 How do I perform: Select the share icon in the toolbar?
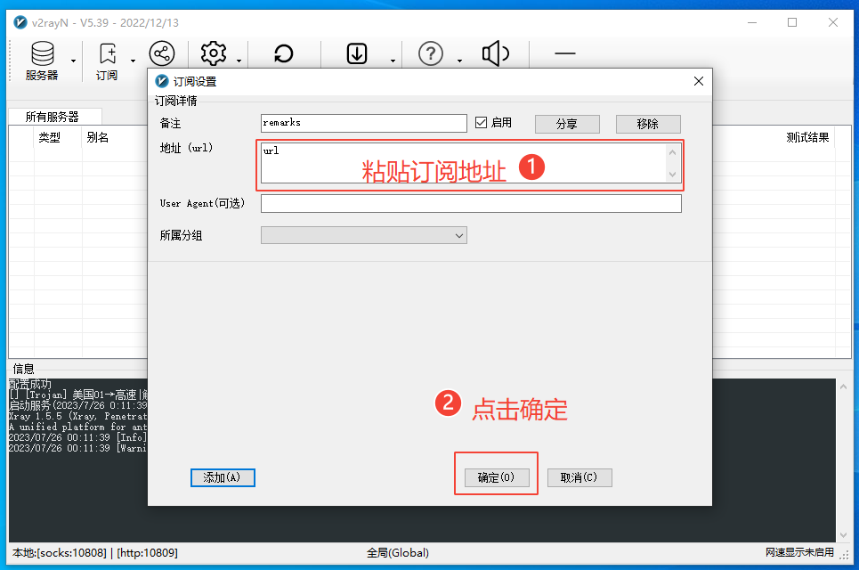pos(161,53)
